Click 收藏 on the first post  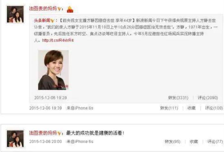pyautogui.click(x=191, y=108)
